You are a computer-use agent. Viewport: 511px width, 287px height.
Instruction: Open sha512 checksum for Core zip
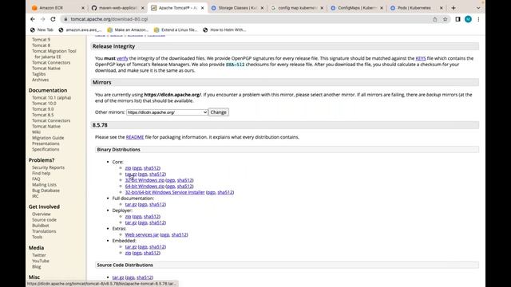152,168
